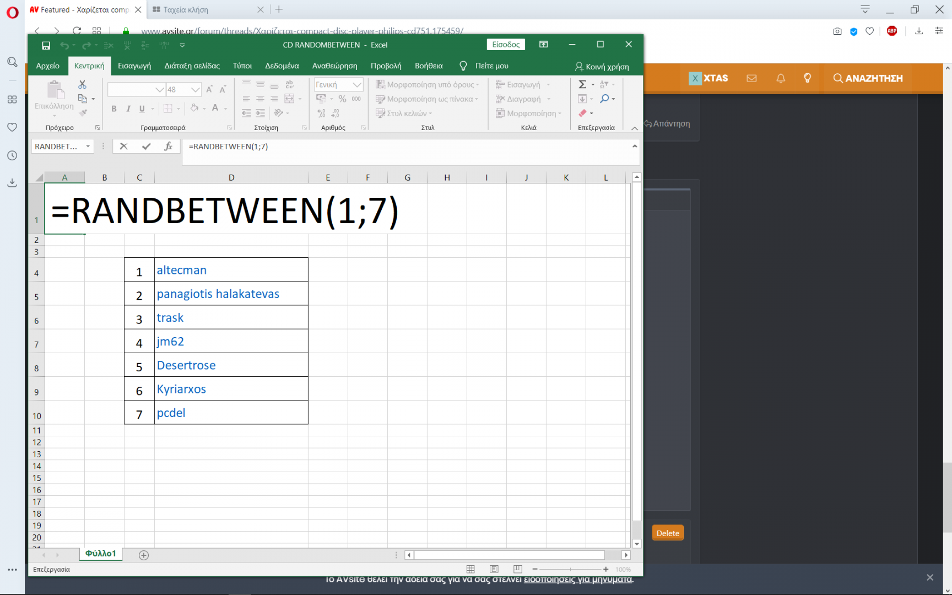Switch to the Δεδομένα ribbon tab
Viewport: 952px width, 595px height.
pos(282,66)
